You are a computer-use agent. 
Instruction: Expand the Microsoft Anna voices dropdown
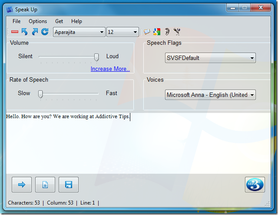(x=210, y=95)
